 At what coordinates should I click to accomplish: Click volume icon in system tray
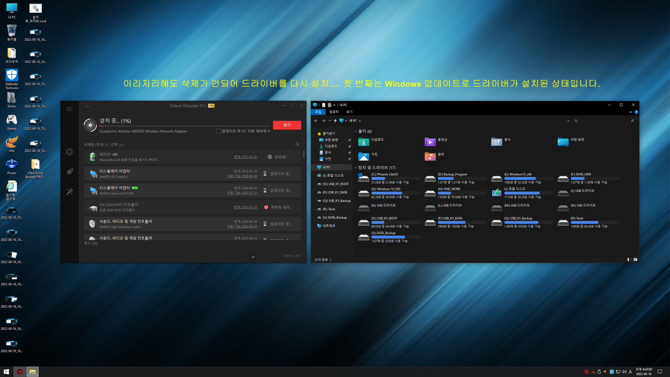[624, 372]
